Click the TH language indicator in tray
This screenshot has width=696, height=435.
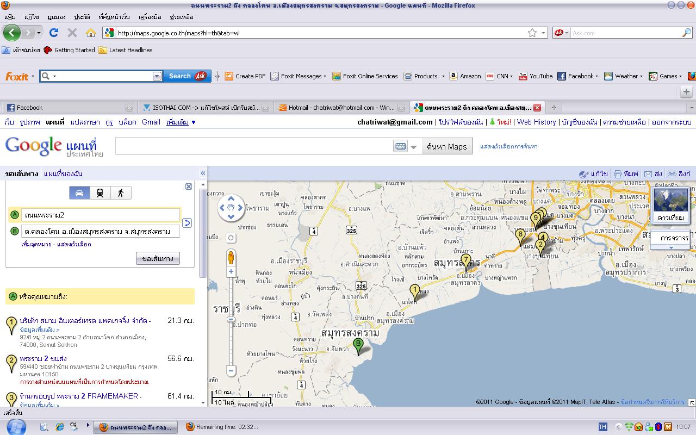(602, 427)
